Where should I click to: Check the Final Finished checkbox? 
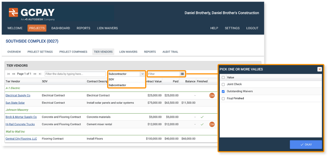(223, 98)
